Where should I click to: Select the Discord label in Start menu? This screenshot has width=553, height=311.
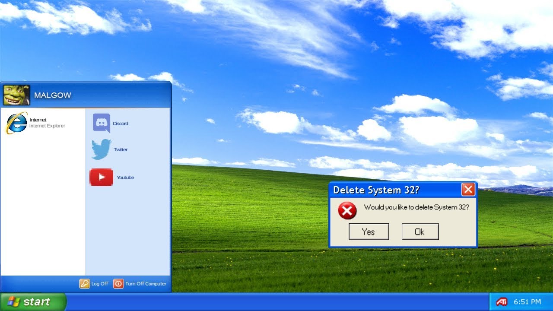pos(121,124)
